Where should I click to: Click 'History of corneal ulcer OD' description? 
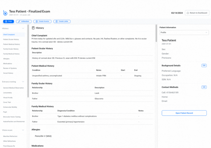click(64, 58)
